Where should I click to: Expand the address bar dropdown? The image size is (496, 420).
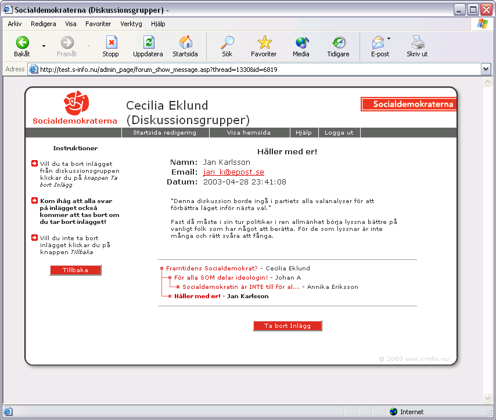486,69
